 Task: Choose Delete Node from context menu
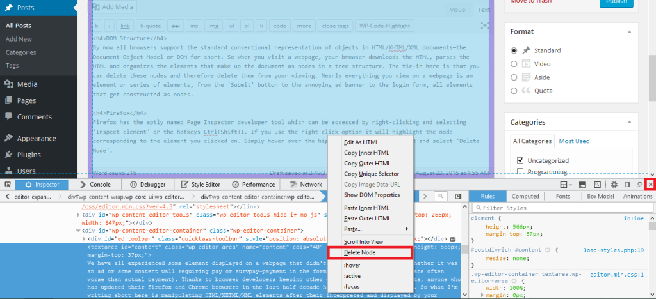click(370, 253)
